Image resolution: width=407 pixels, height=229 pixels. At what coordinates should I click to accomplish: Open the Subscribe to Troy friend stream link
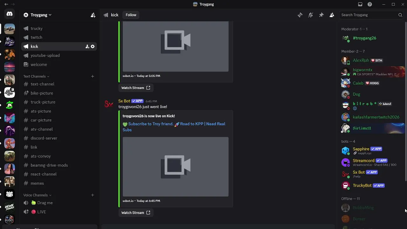point(174,127)
